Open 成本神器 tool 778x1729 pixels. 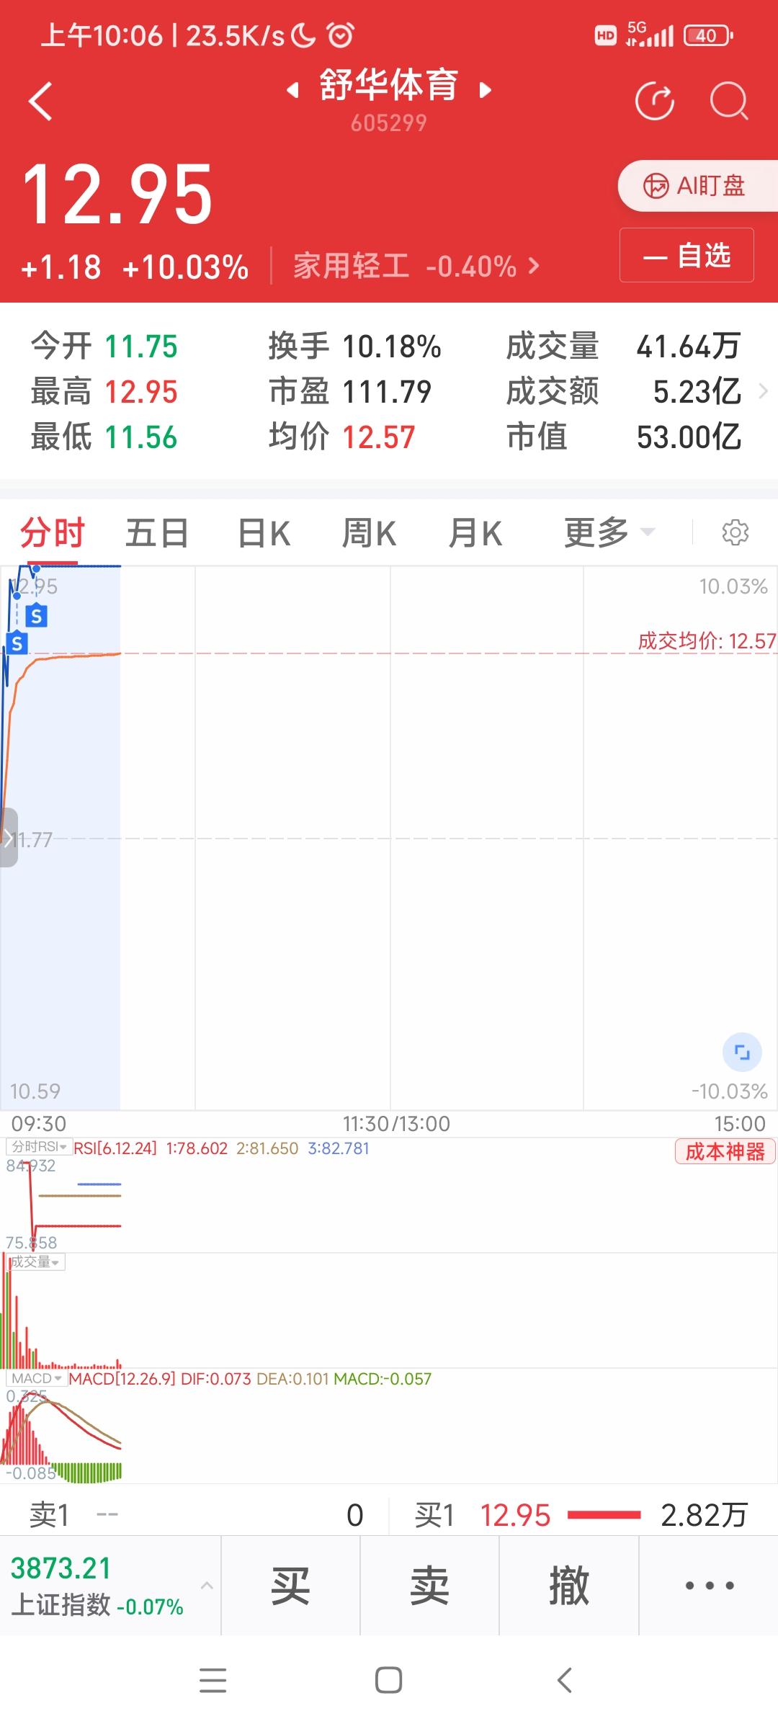pos(725,1151)
